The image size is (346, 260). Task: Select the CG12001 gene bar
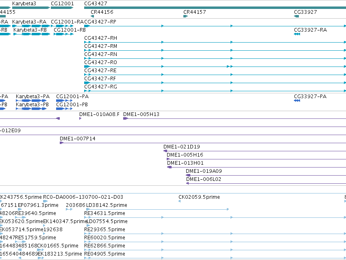tap(62, 8)
